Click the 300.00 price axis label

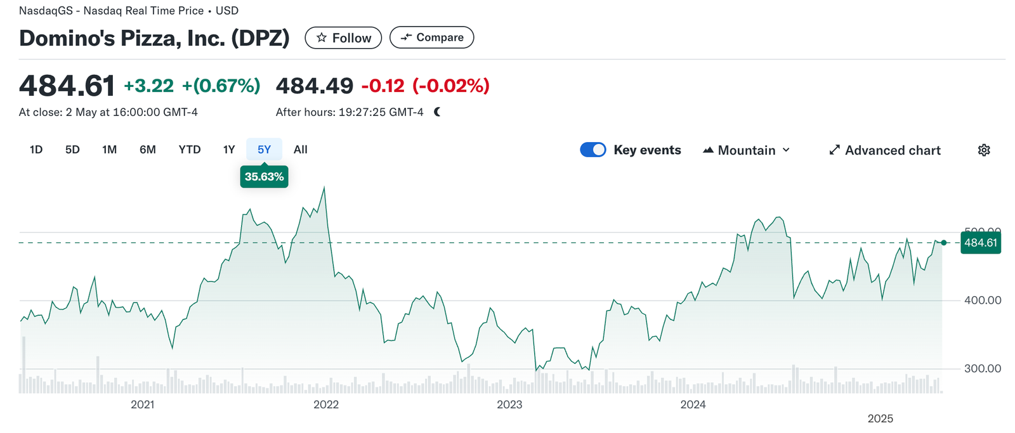coord(983,368)
